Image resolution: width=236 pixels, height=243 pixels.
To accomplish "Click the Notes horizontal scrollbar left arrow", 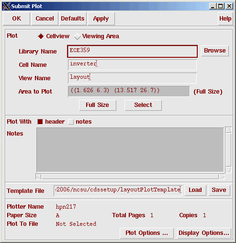I will [x=38, y=177].
